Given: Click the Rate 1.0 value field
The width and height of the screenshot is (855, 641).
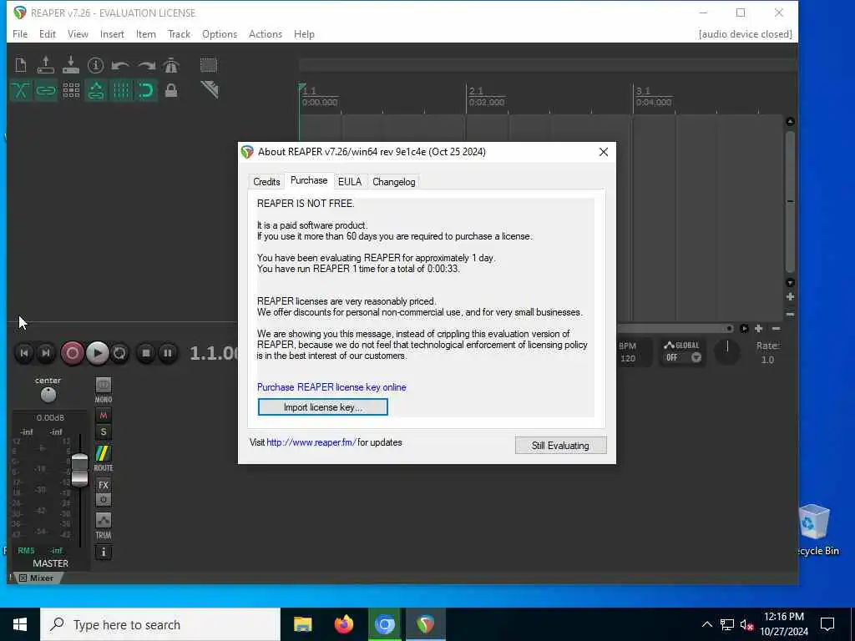Looking at the screenshot, I should point(767,360).
